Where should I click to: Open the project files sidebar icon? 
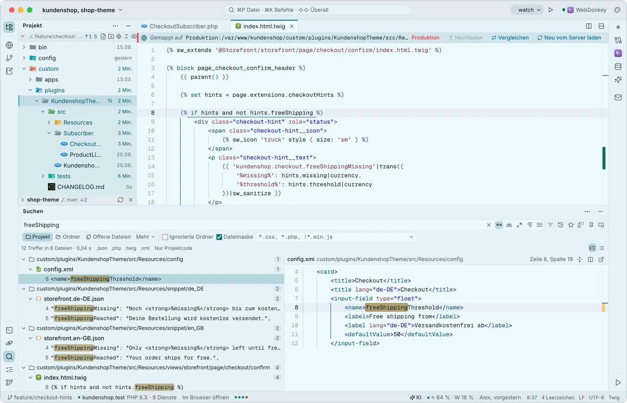pyautogui.click(x=9, y=27)
